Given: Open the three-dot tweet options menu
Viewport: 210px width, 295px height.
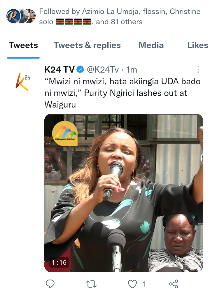Looking at the screenshot, I should pos(198,69).
